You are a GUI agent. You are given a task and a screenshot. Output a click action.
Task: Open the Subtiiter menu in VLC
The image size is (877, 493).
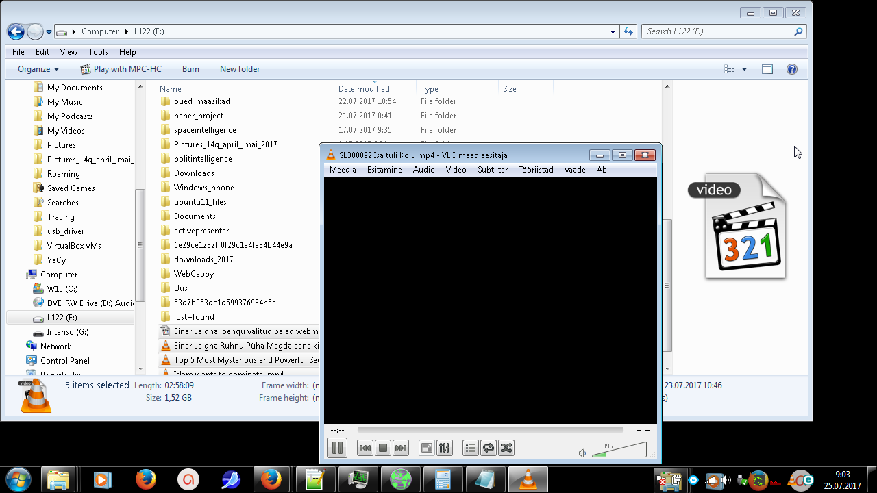493,170
